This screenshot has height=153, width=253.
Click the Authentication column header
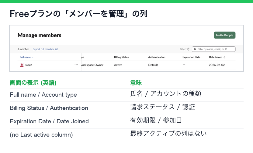[x=157, y=57]
